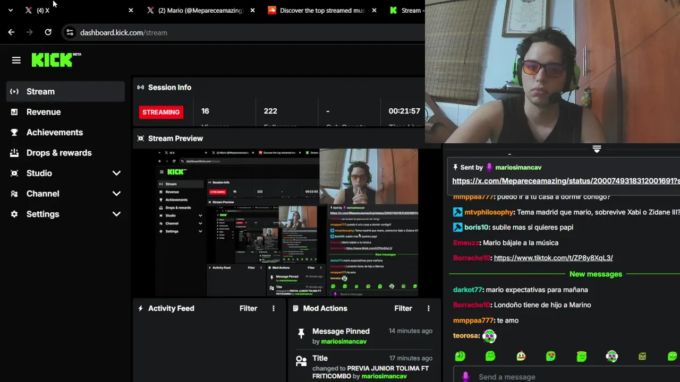
Task: Open mariosimancav under Message Pinned
Action: (344, 341)
